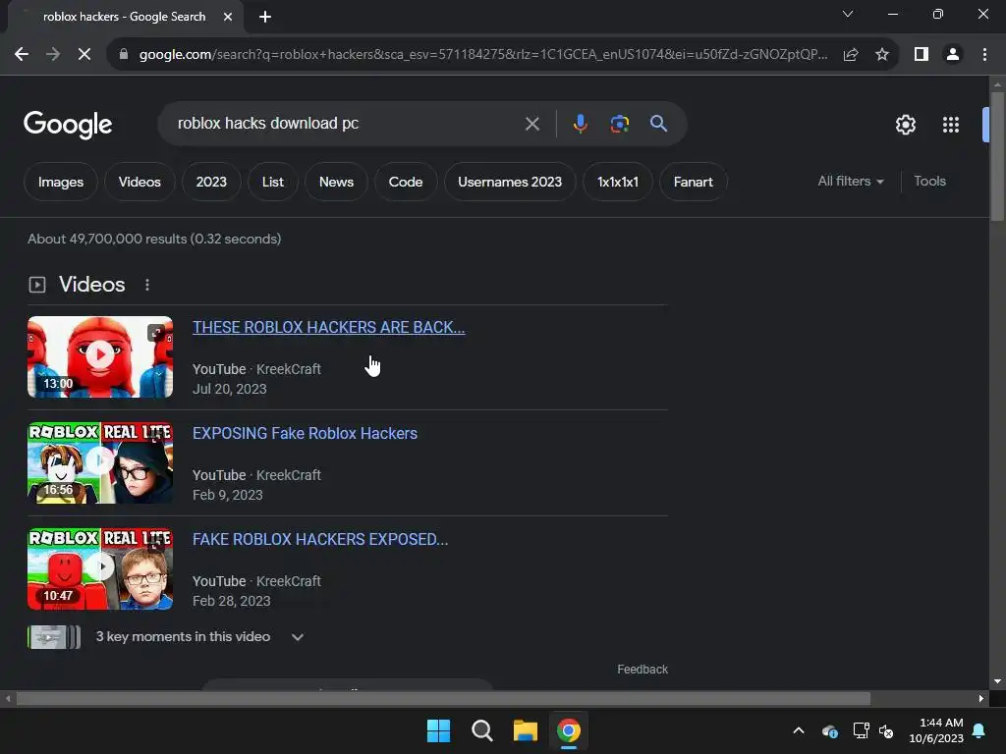Image resolution: width=1006 pixels, height=754 pixels.
Task: Click Chrome icon in taskbar
Action: click(x=568, y=730)
